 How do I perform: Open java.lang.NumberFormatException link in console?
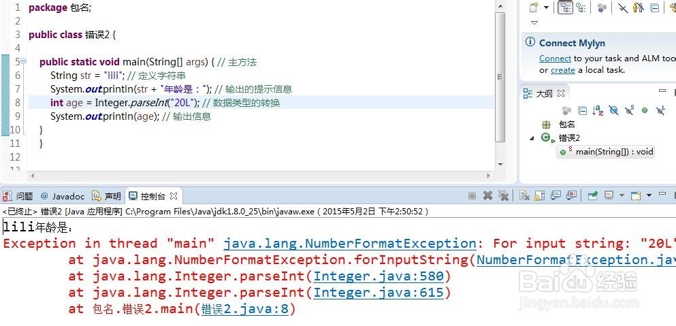(x=350, y=244)
